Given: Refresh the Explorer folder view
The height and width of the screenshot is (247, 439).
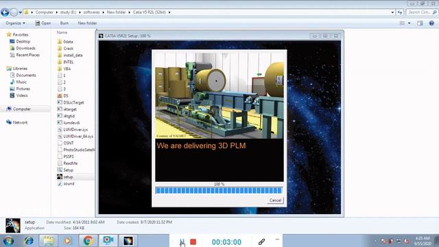Looking at the screenshot, I should [x=399, y=12].
